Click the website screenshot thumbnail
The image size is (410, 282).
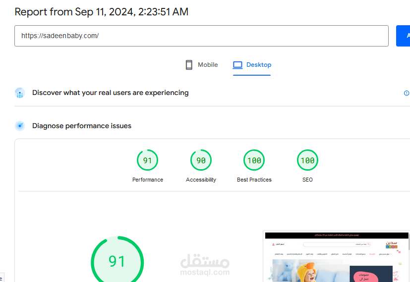point(337,257)
